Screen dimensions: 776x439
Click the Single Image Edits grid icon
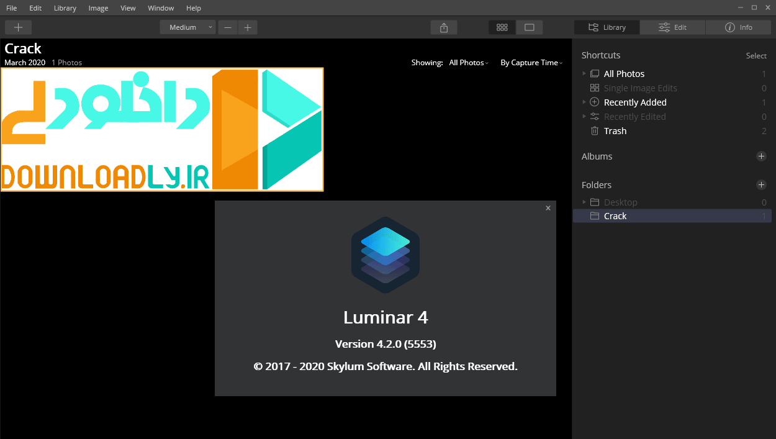(595, 88)
